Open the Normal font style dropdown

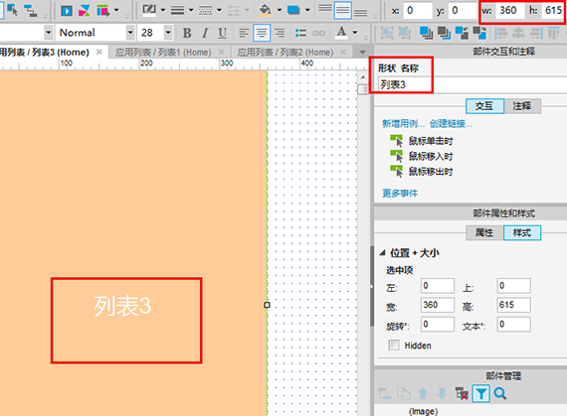pos(130,33)
